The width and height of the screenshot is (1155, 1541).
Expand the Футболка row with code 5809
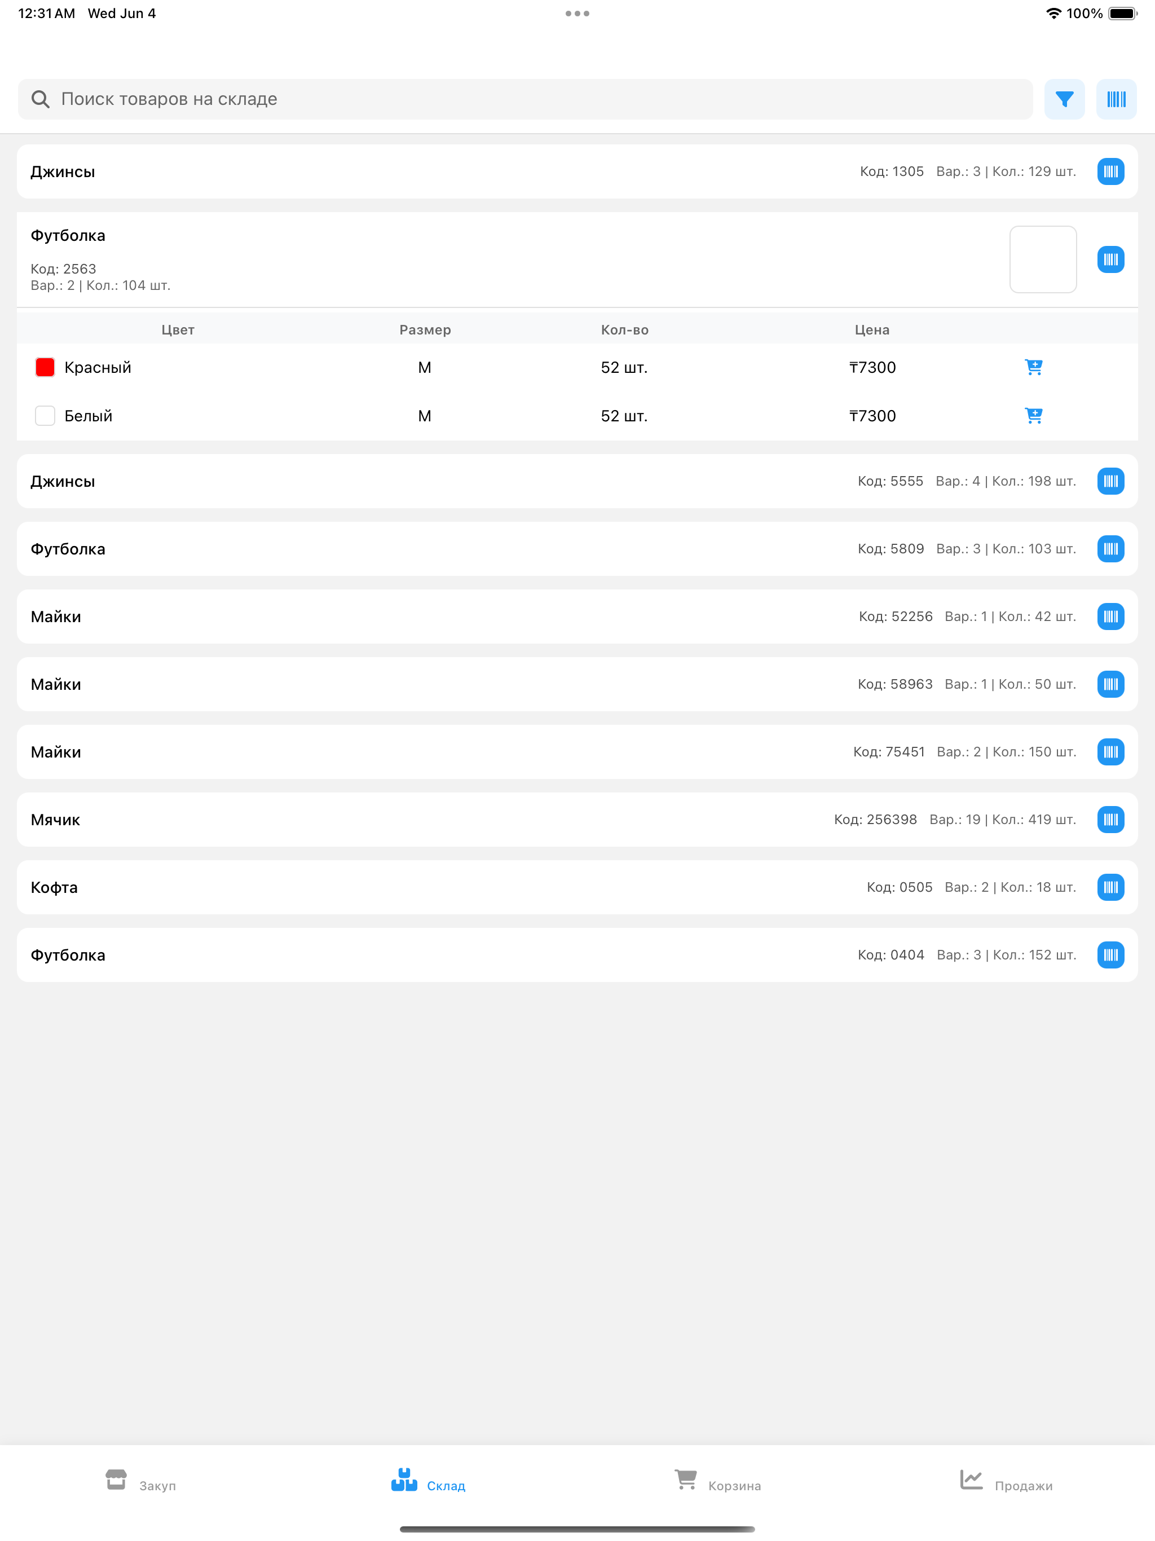point(577,548)
